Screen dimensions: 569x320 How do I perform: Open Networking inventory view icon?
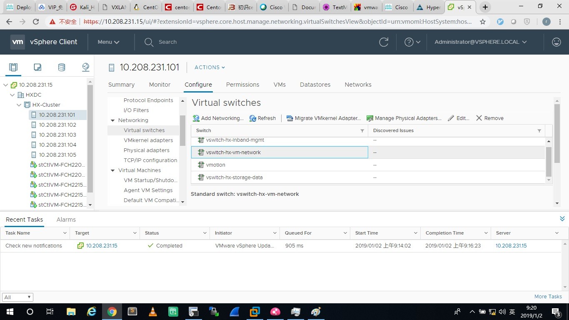click(85, 67)
